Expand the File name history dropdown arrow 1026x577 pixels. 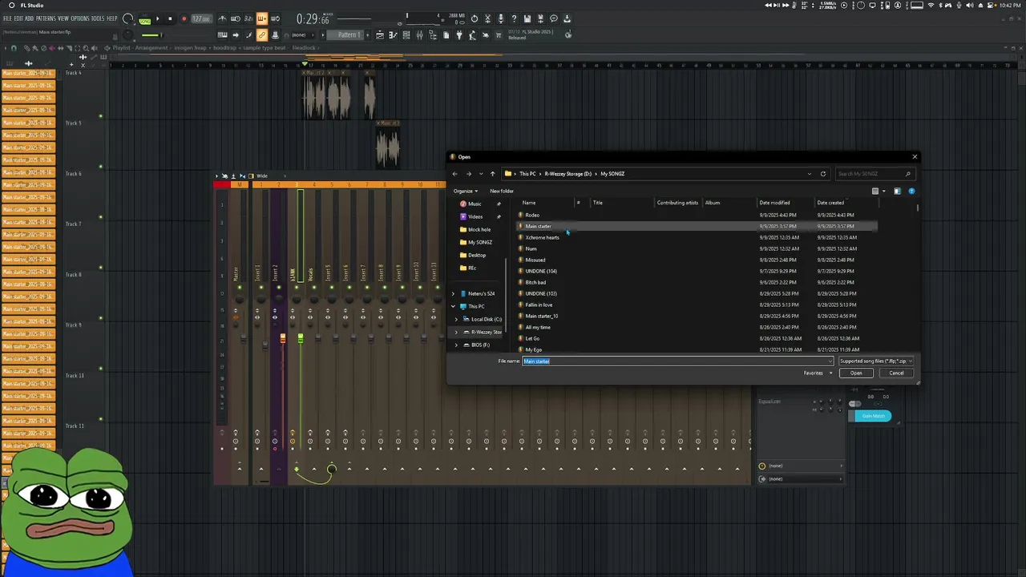[830, 361]
